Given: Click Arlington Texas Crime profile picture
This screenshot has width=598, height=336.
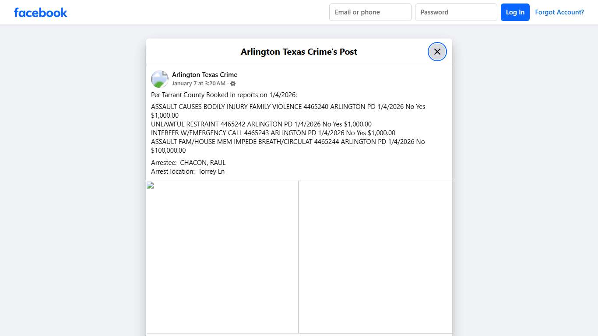Looking at the screenshot, I should click(159, 79).
